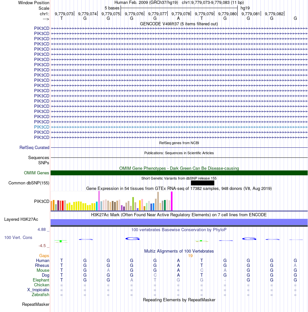Click the 'RefSeq genes from NCBI' title
This screenshot has width=308, height=312.
pos(179,143)
